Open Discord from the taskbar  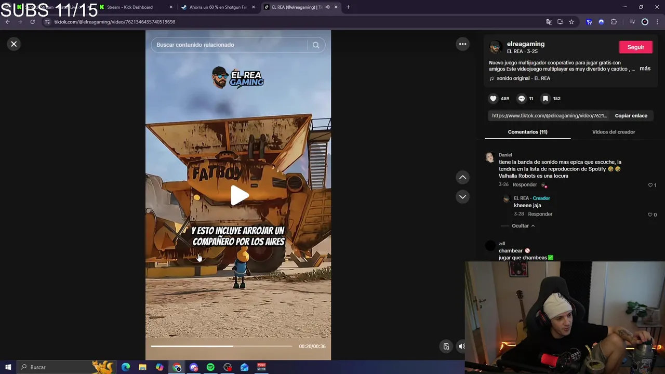click(x=194, y=367)
